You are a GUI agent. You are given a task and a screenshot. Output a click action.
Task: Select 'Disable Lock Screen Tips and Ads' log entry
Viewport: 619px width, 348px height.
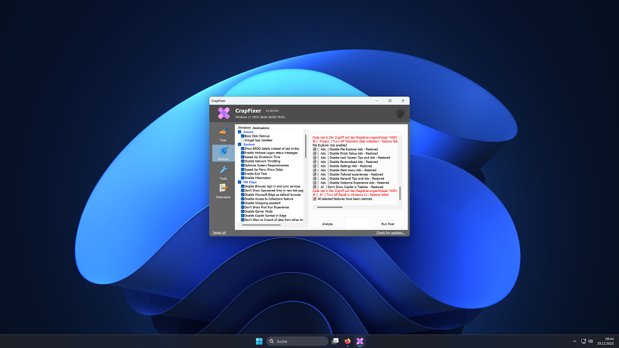(351, 158)
